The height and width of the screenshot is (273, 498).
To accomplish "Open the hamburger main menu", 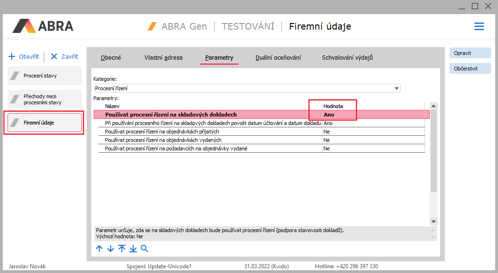I will (x=479, y=26).
